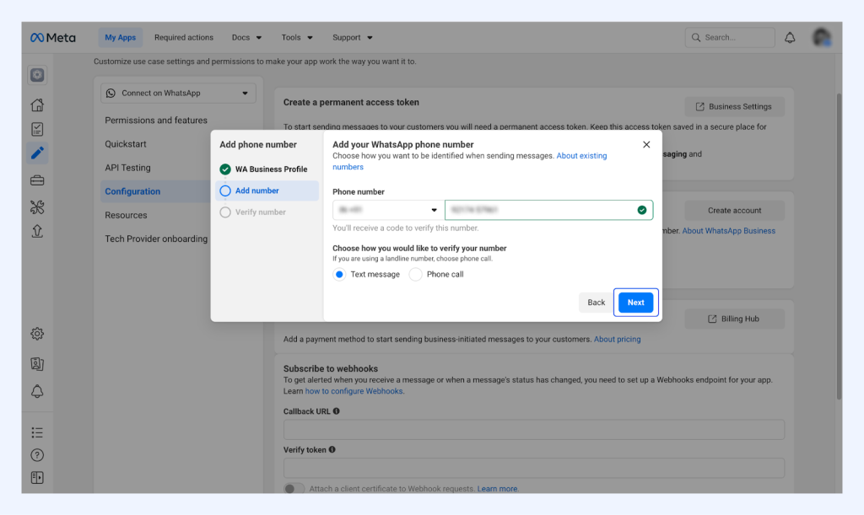Image resolution: width=864 pixels, height=515 pixels.
Task: Select the Add number step
Action: tap(267, 190)
